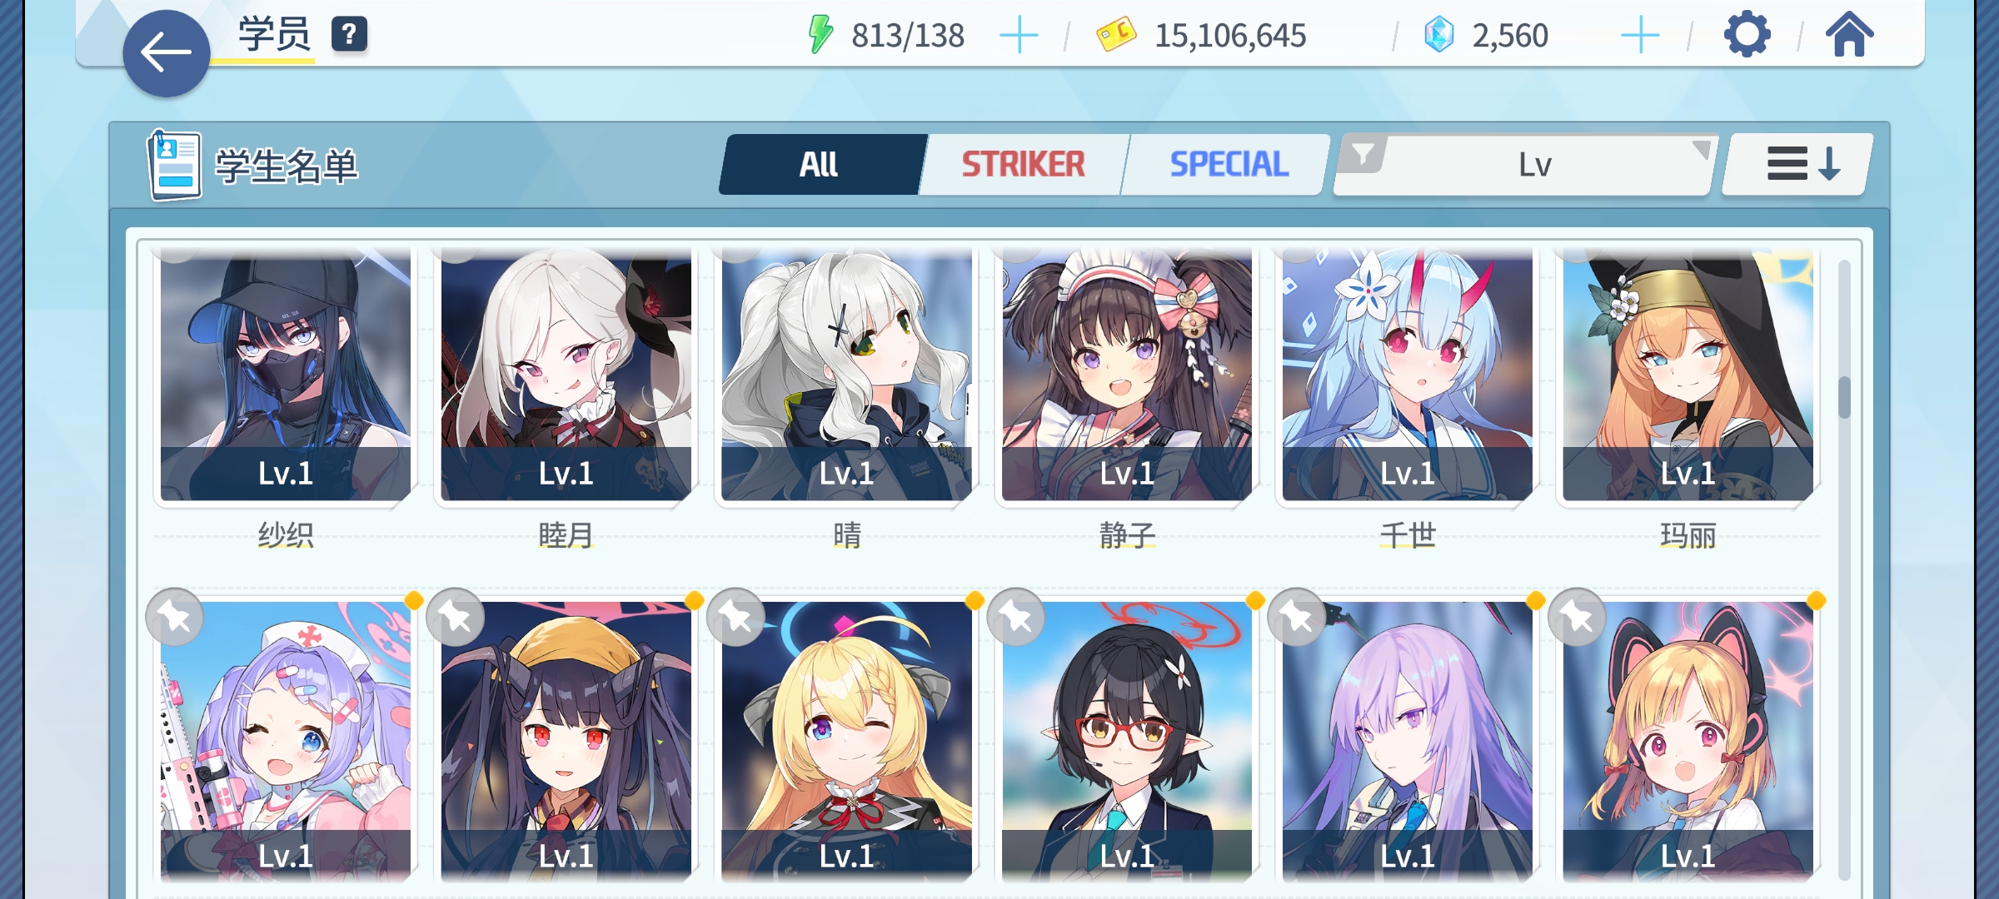Add energy using plus beside 813/138
The height and width of the screenshot is (899, 1999).
pyautogui.click(x=1018, y=36)
